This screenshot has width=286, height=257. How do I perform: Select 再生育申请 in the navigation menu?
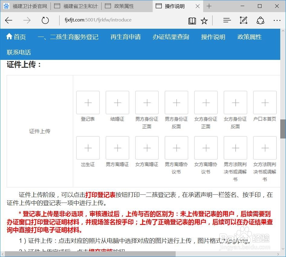coord(125,37)
